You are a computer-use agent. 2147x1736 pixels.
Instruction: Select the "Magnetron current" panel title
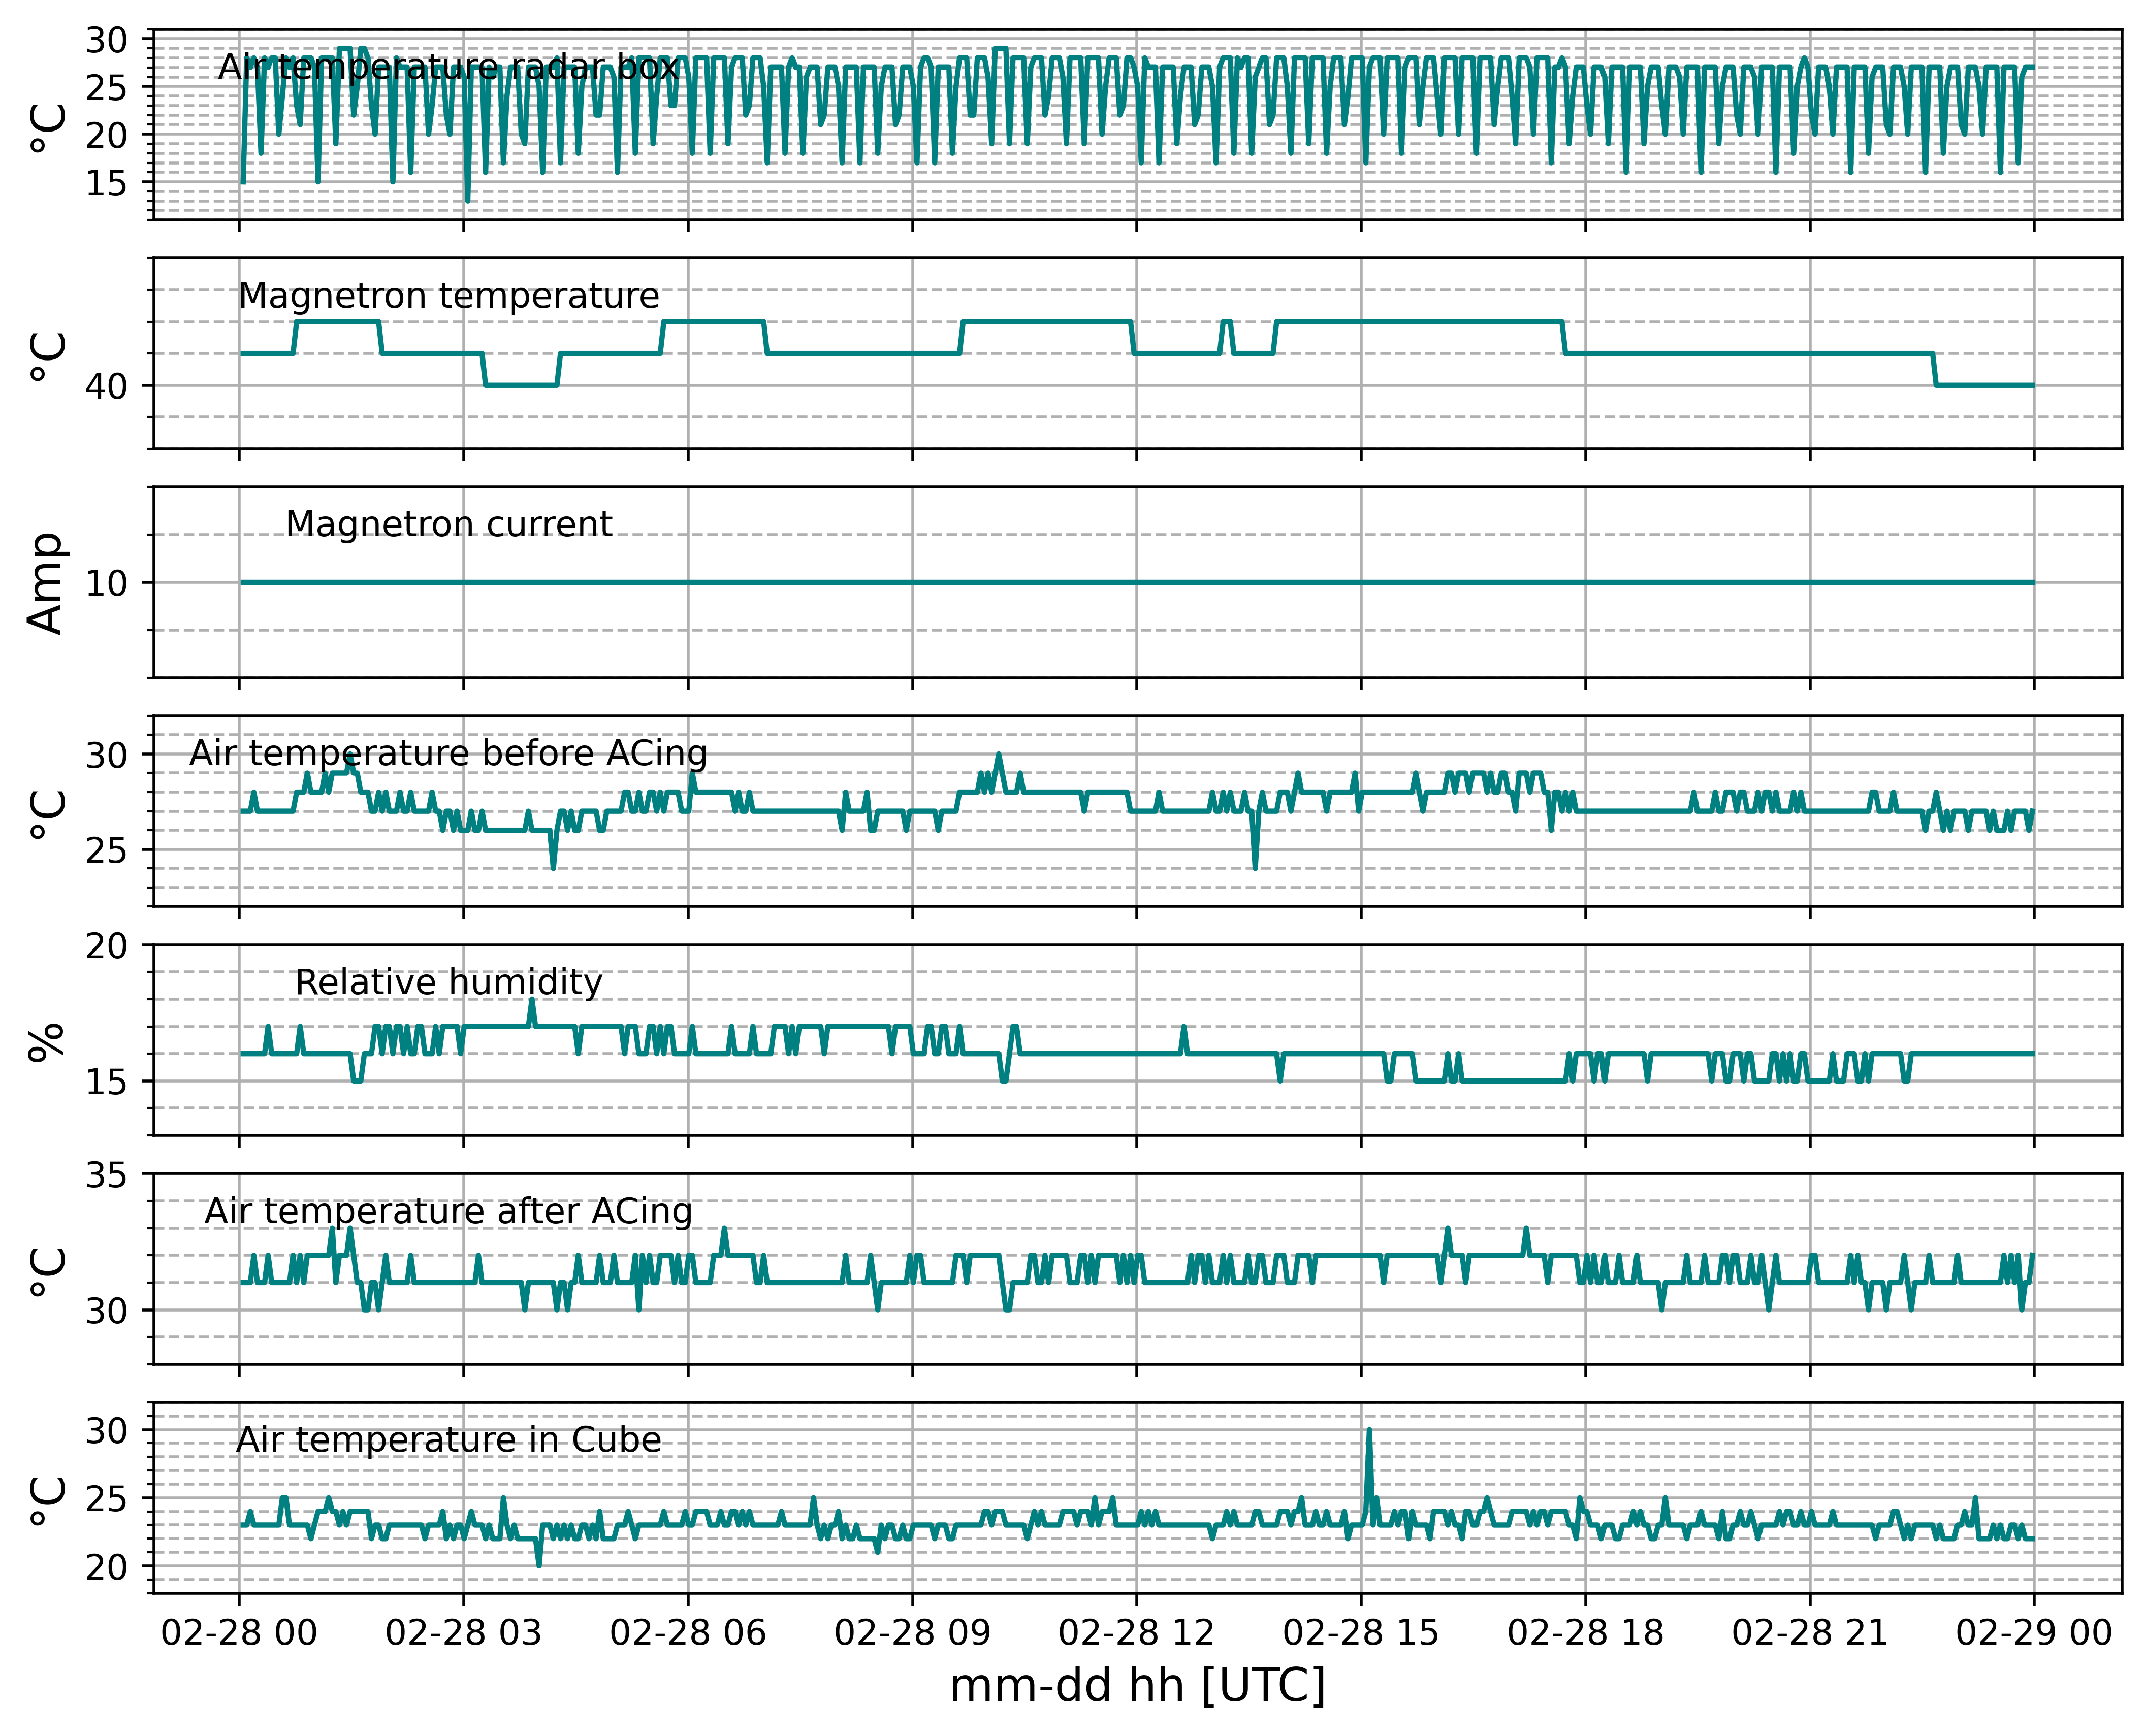point(449,524)
